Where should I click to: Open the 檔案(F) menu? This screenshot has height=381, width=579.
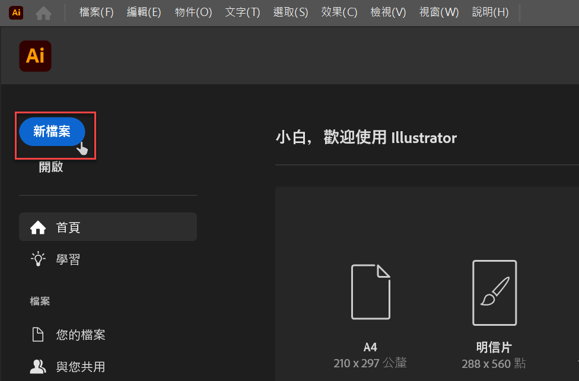point(96,12)
